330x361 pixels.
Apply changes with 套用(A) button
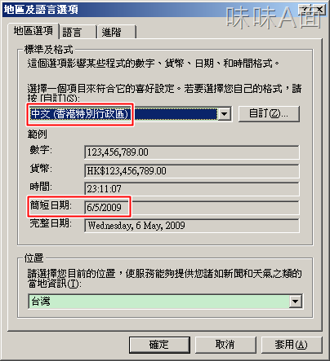coord(292,345)
